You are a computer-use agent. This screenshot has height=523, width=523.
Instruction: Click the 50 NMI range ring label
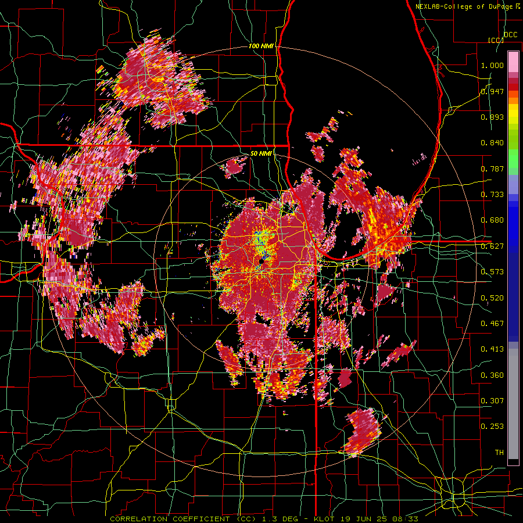261,153
